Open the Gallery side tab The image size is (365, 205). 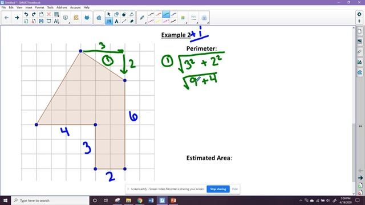(x=360, y=42)
